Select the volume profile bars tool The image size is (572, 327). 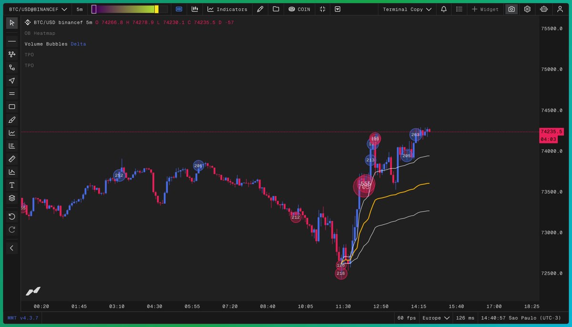pyautogui.click(x=12, y=146)
